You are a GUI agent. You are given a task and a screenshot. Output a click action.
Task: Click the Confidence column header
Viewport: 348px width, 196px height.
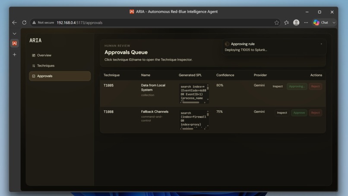click(x=225, y=75)
